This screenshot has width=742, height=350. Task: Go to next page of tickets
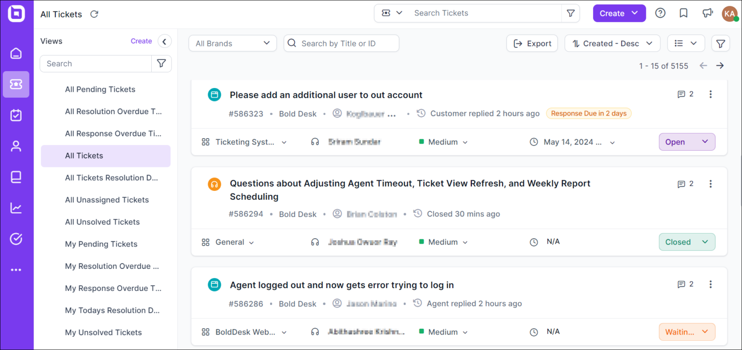pos(720,66)
